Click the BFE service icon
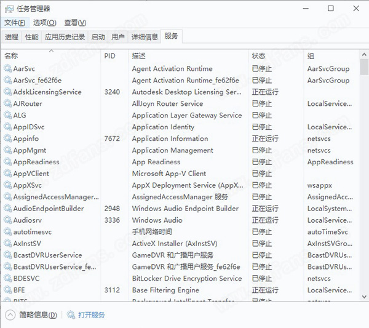 pos(8,290)
